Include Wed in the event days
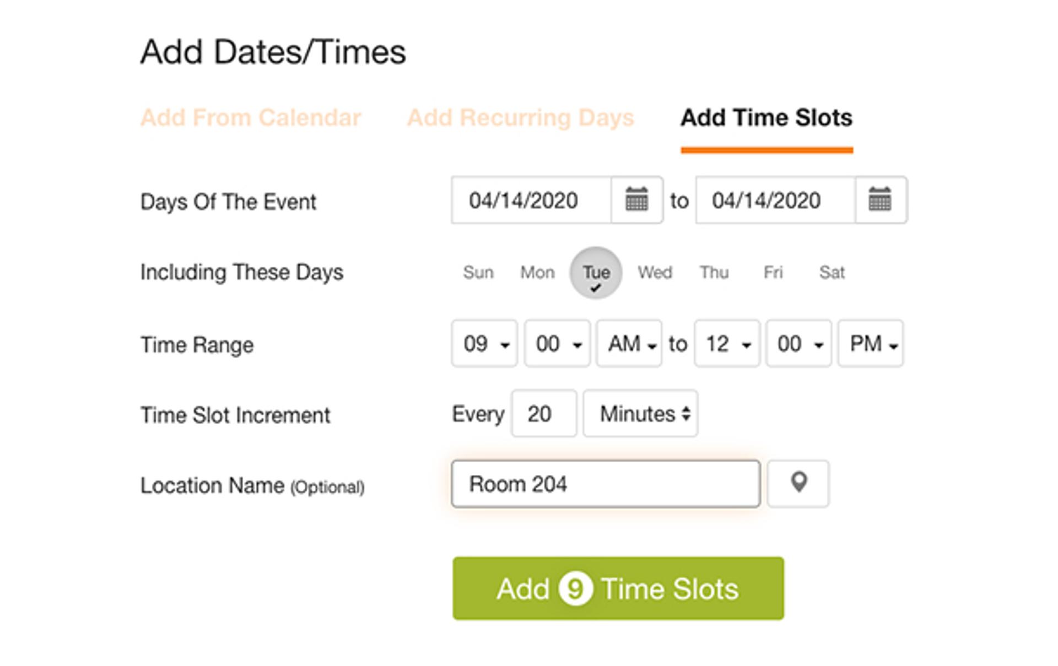The image size is (1058, 666). coord(655,272)
